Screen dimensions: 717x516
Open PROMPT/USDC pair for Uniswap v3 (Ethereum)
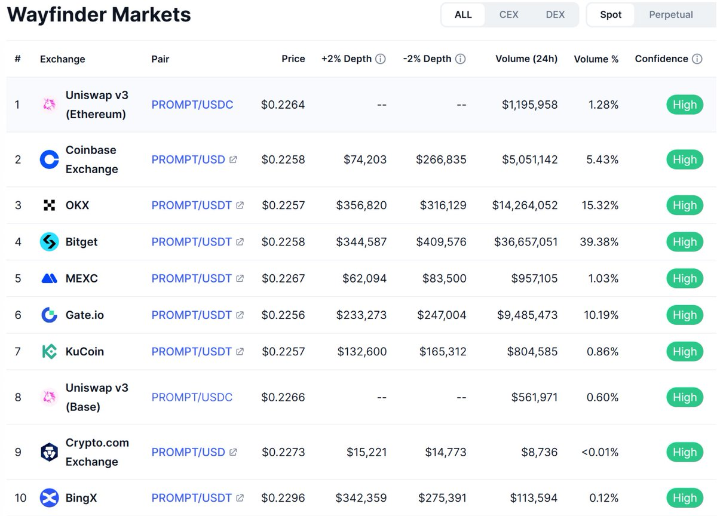pos(192,105)
